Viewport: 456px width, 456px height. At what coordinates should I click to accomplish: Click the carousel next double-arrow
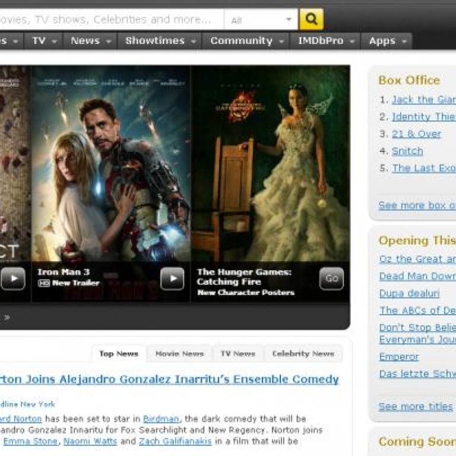coord(7,317)
